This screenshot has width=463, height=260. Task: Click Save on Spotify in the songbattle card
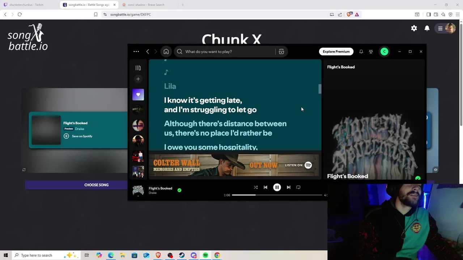(78, 136)
